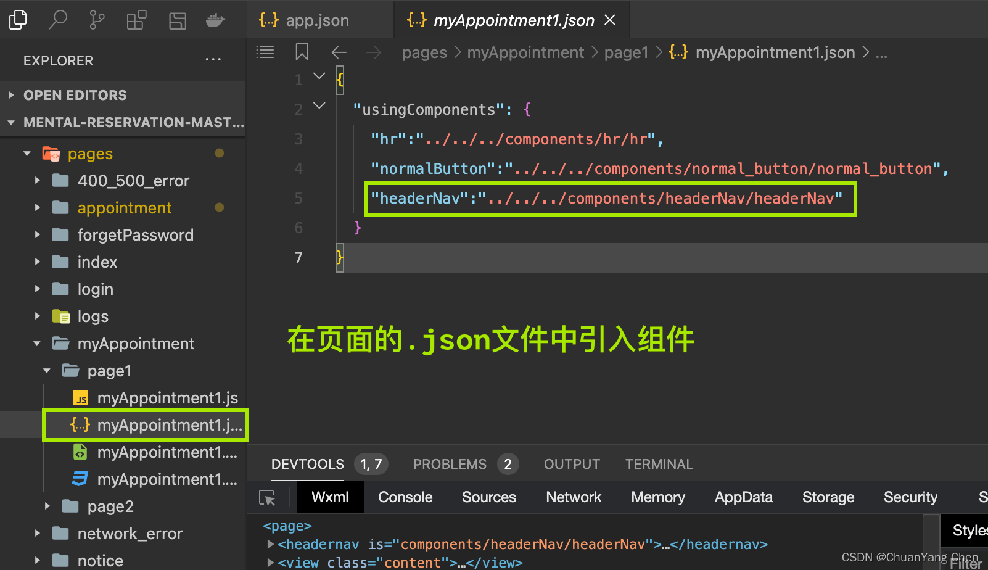Open the Sources devtools tab
The height and width of the screenshot is (570, 988).
pyautogui.click(x=489, y=497)
